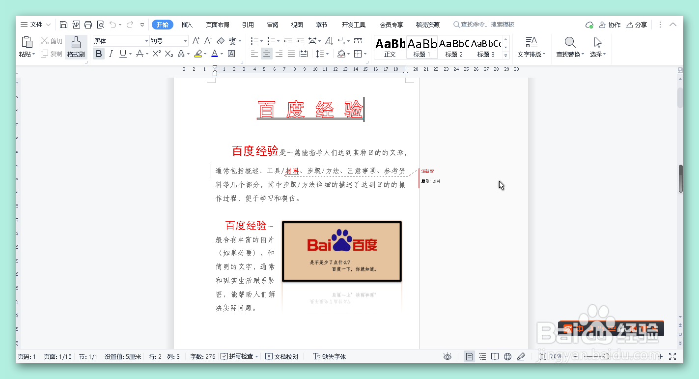Open the 选择 dropdown
Image resolution: width=699 pixels, height=379 pixels.
pos(598,54)
